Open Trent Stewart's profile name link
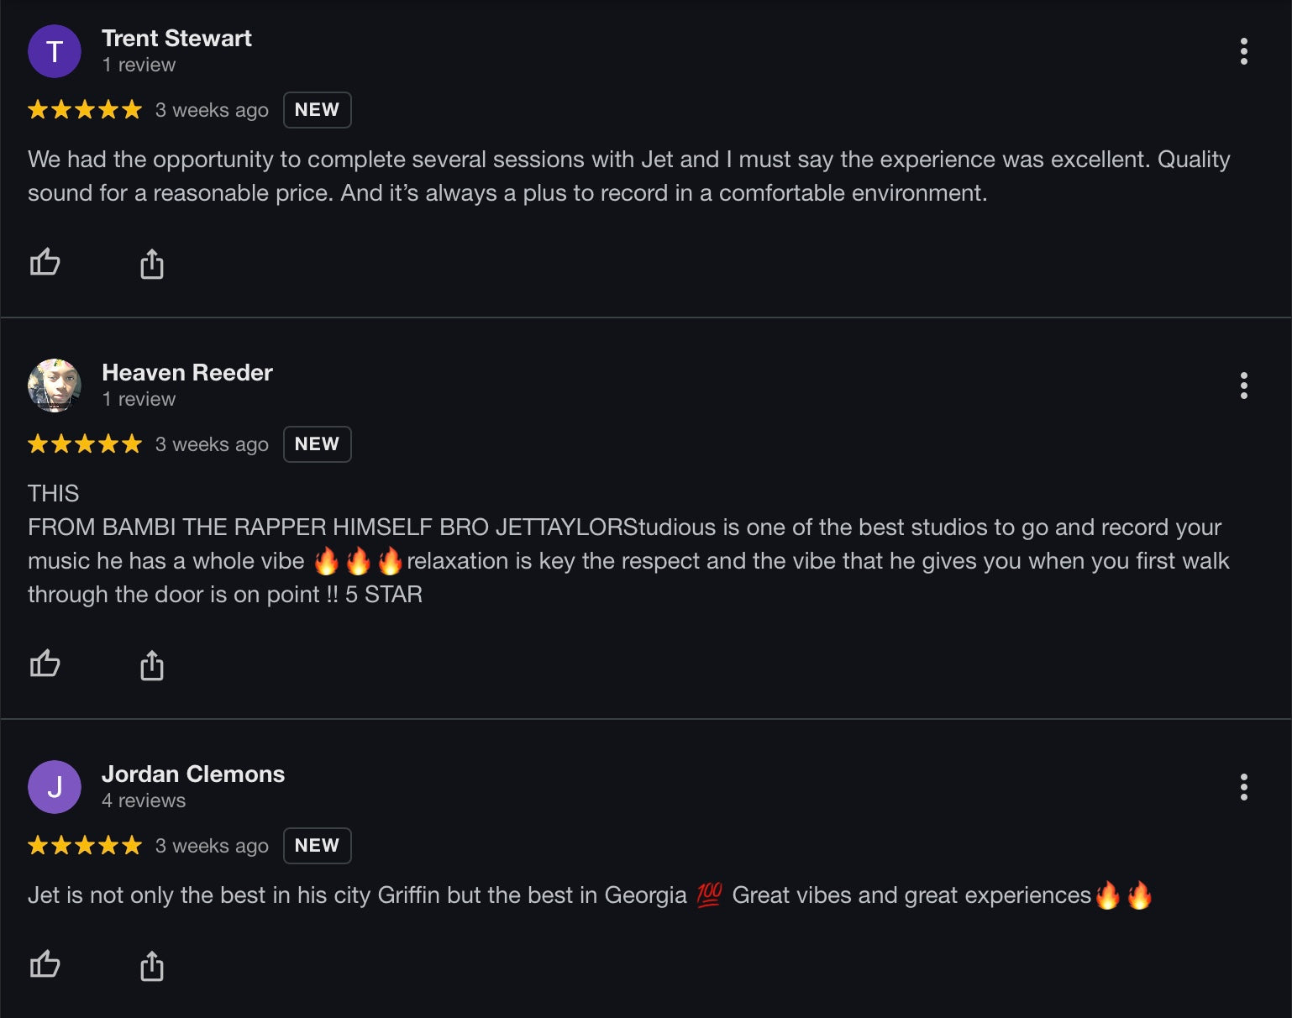This screenshot has width=1292, height=1018. (176, 39)
